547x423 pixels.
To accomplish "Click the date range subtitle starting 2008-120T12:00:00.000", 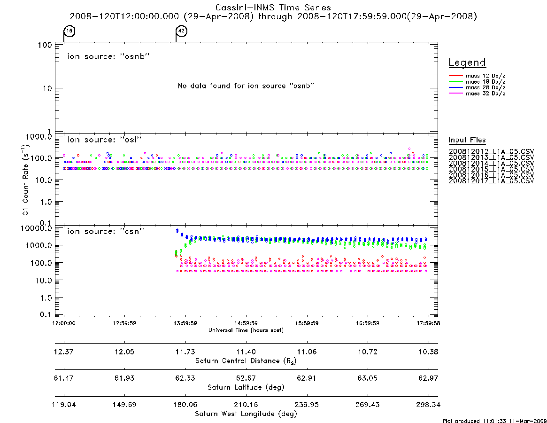I will [273, 16].
